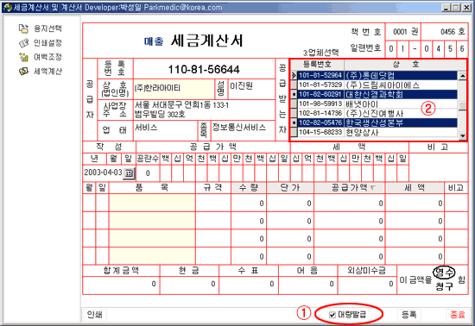
Task: Open 용지선택 paper selection icon
Action: coord(23,28)
